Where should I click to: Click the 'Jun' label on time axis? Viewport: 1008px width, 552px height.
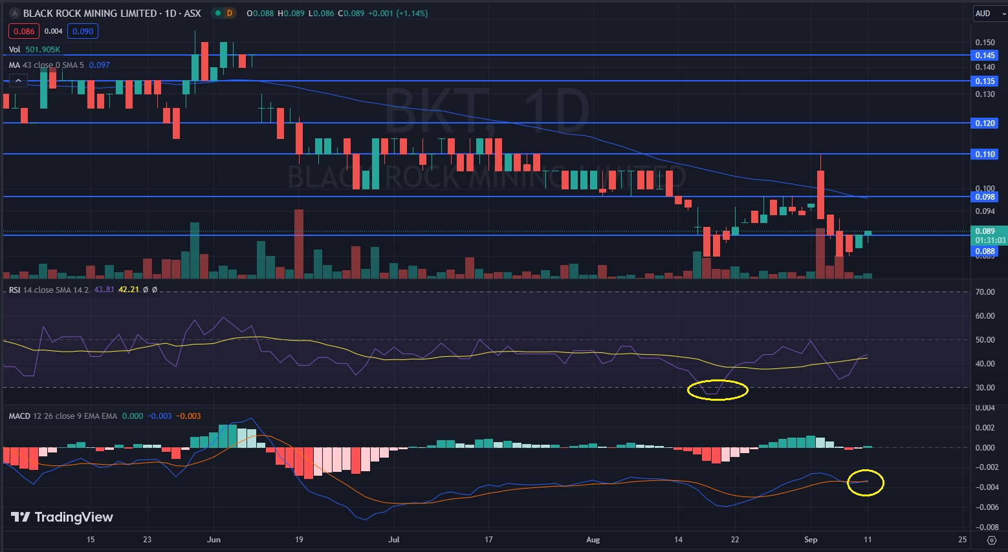click(x=214, y=540)
